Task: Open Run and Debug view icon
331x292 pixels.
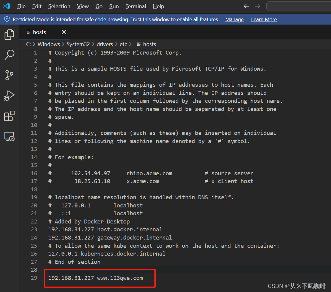Action: [9, 96]
